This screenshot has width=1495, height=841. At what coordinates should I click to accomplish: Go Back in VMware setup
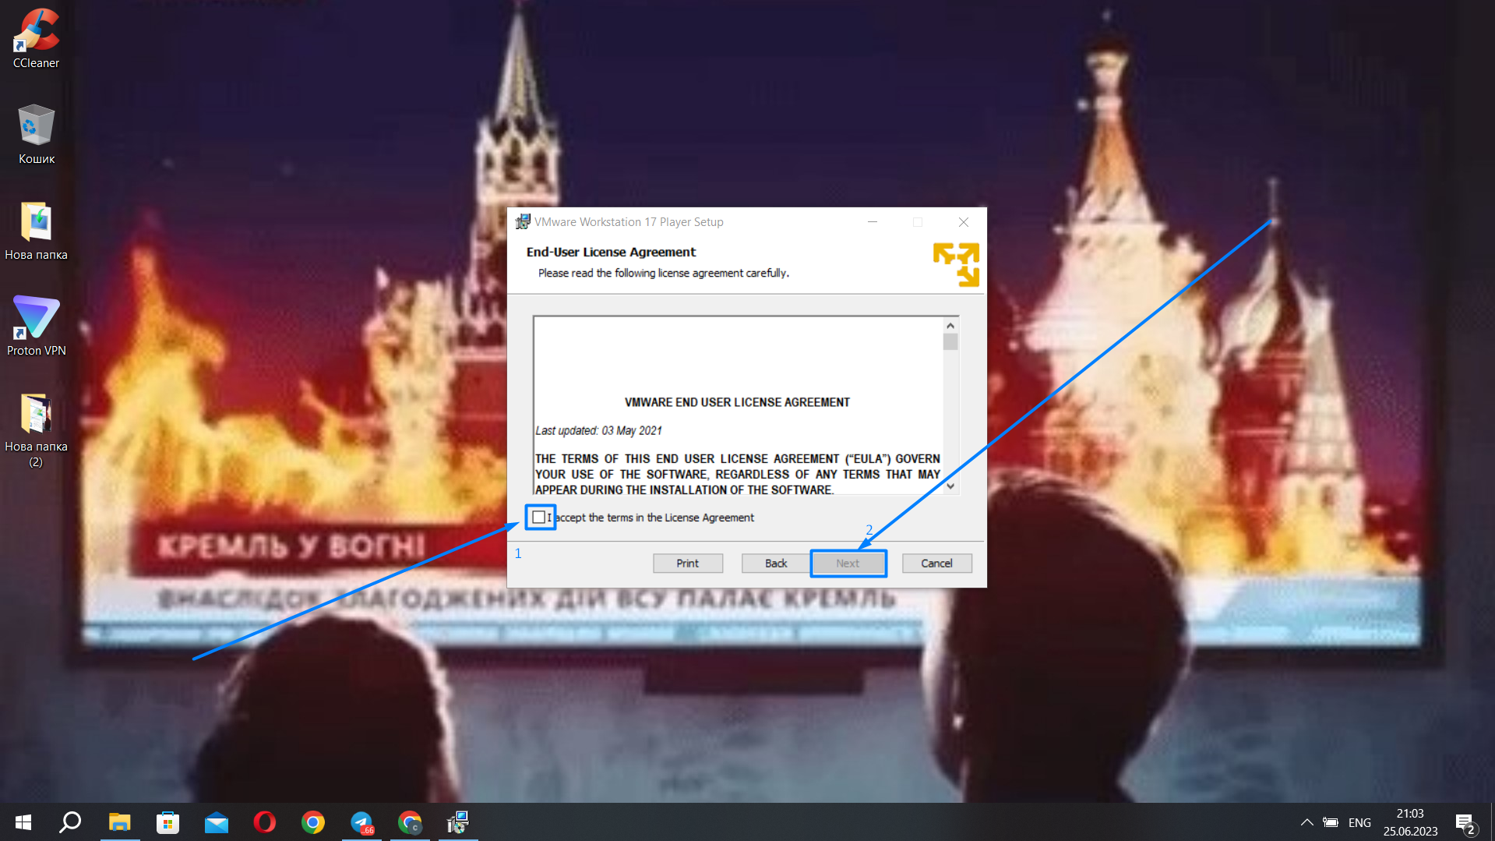[776, 563]
